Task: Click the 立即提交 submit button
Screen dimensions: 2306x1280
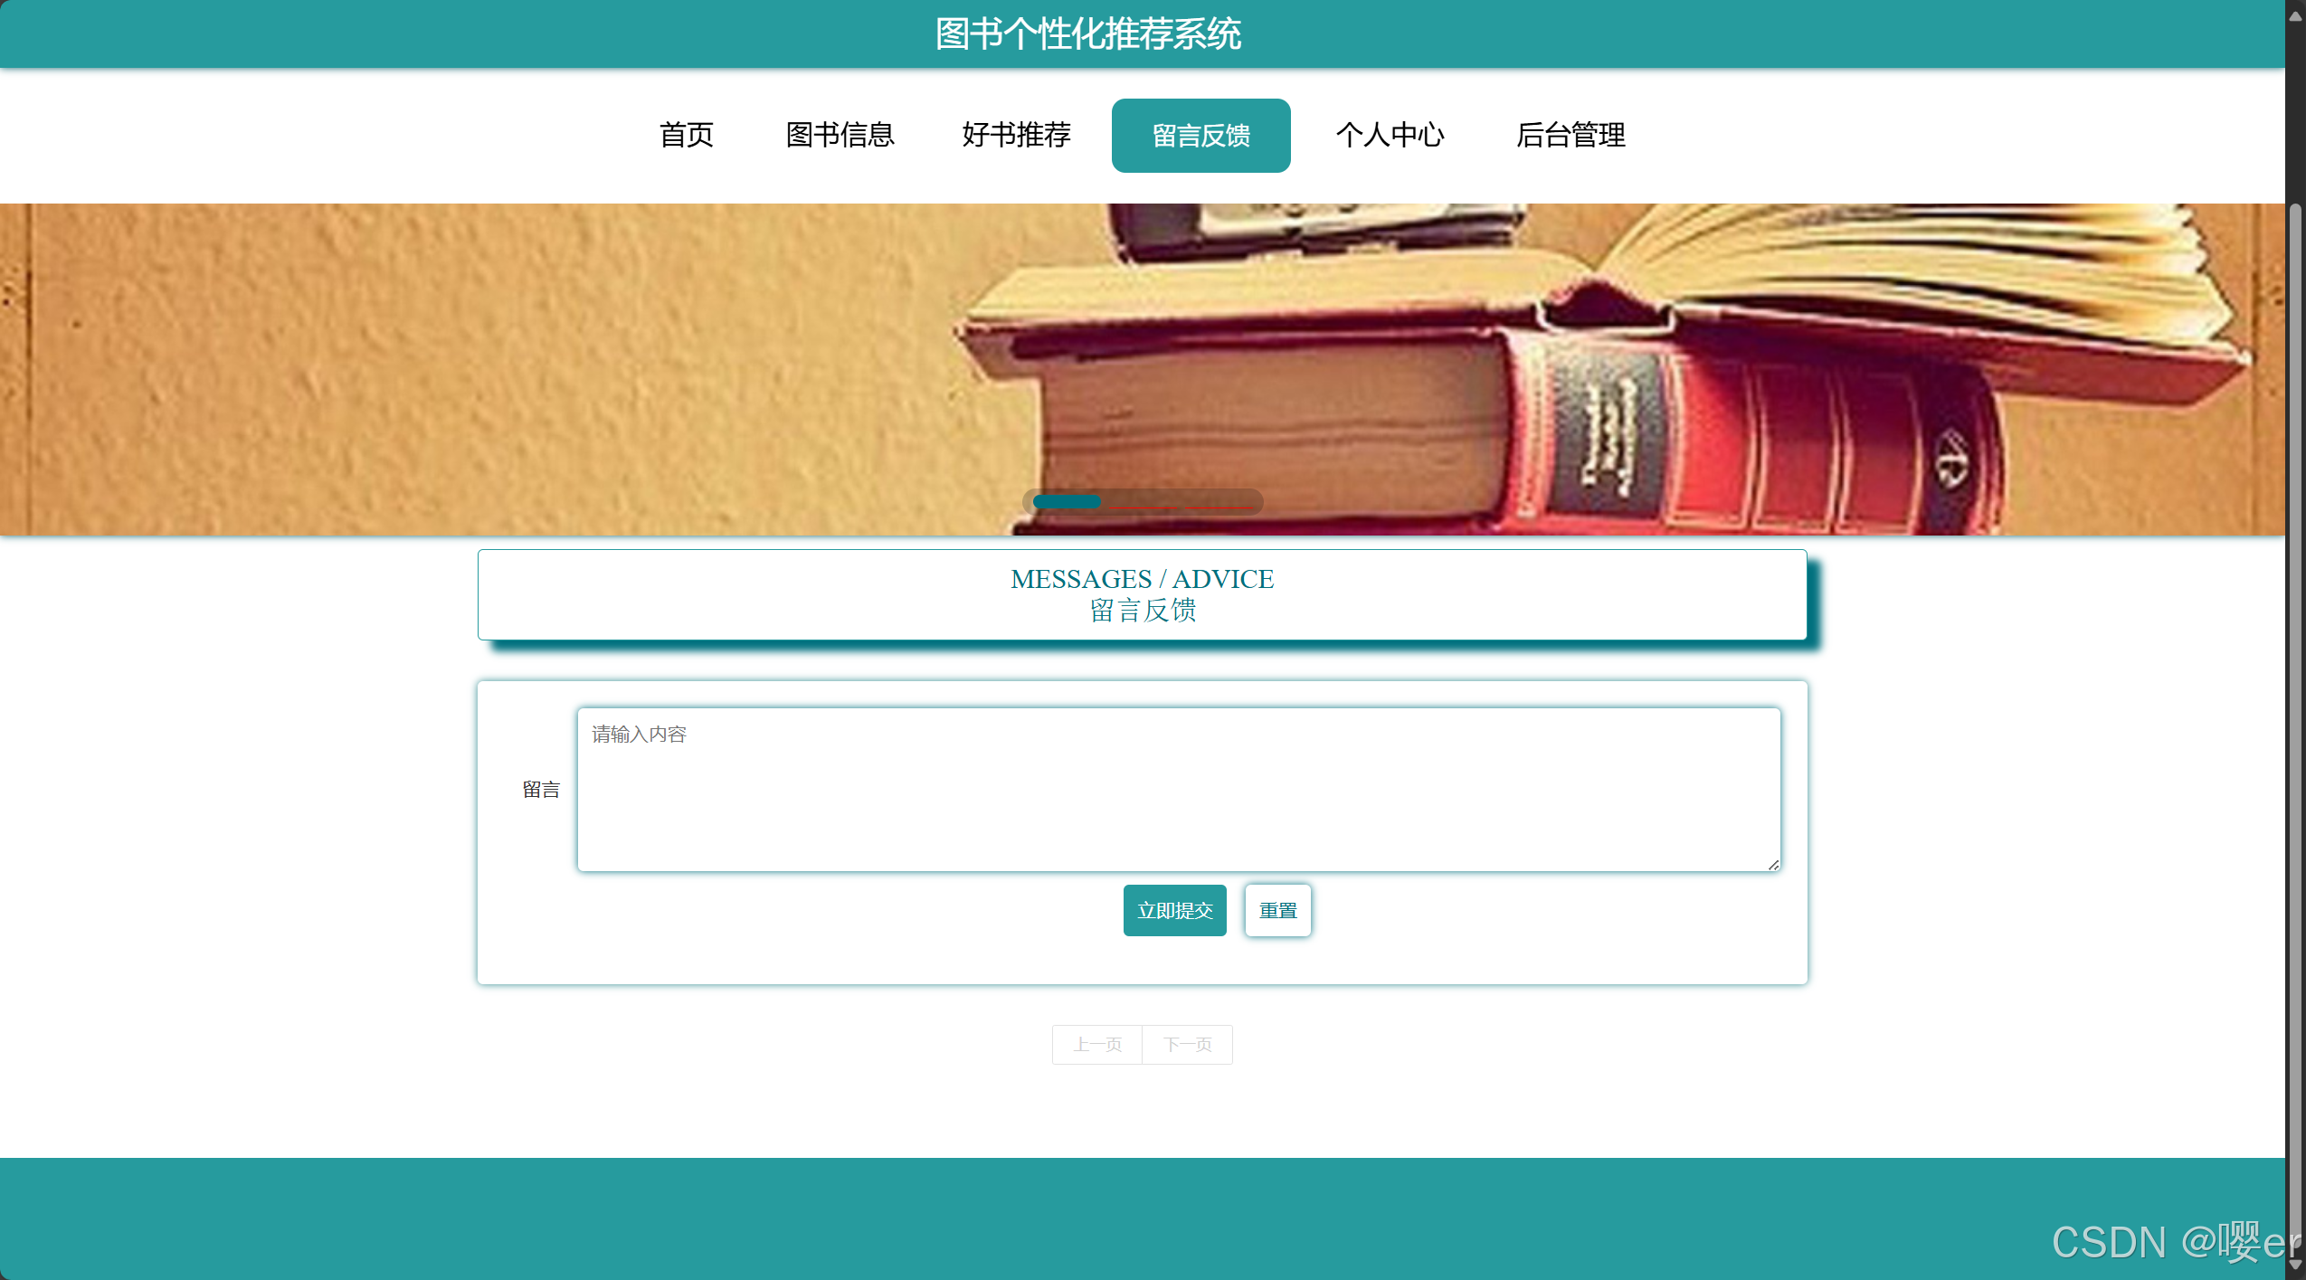Action: point(1173,910)
